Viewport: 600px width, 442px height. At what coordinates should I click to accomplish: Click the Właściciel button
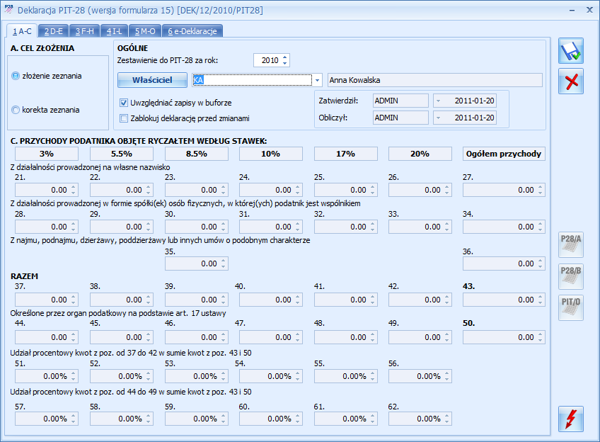[x=152, y=80]
